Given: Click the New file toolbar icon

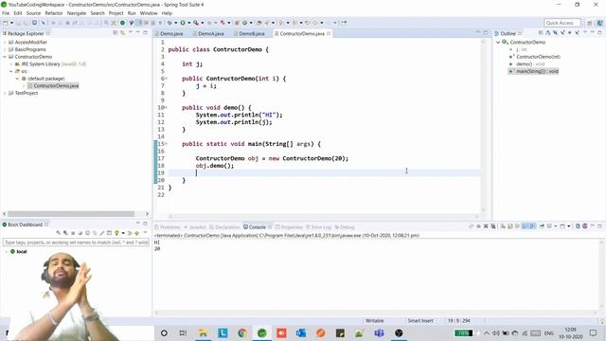Looking at the screenshot, I should tap(6, 23).
